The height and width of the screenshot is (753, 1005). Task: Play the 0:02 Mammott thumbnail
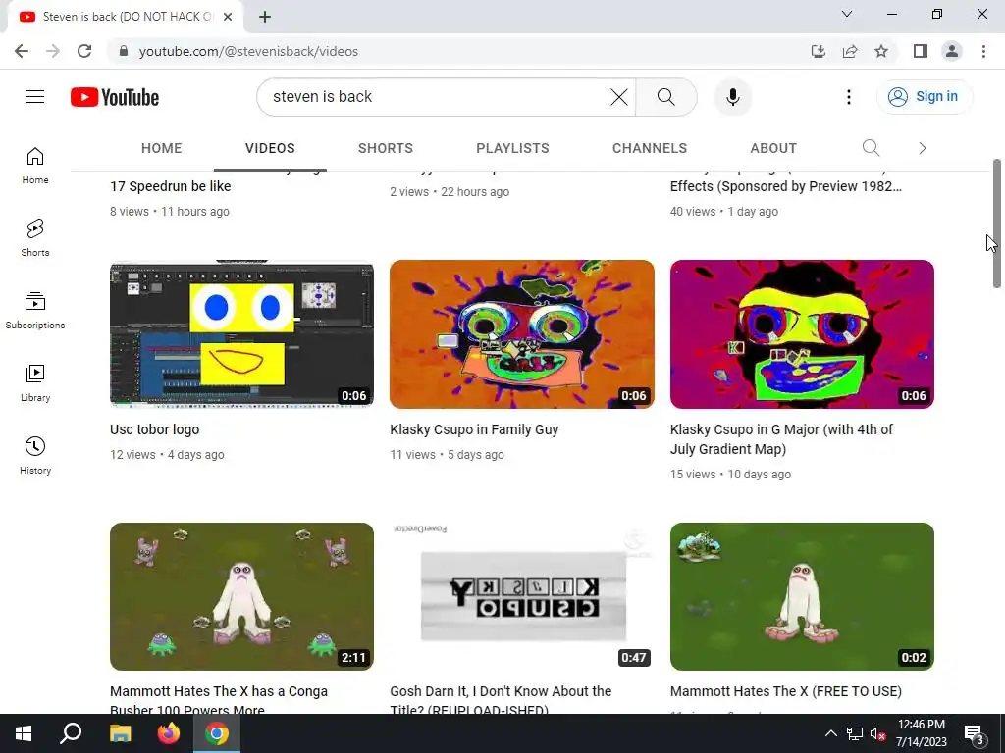pos(802,596)
